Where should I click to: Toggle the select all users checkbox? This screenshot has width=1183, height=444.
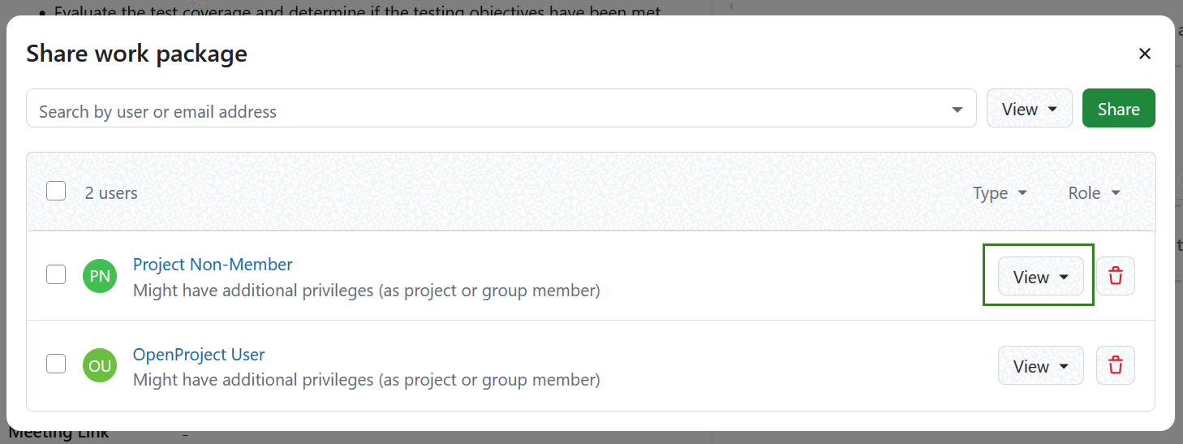point(56,192)
